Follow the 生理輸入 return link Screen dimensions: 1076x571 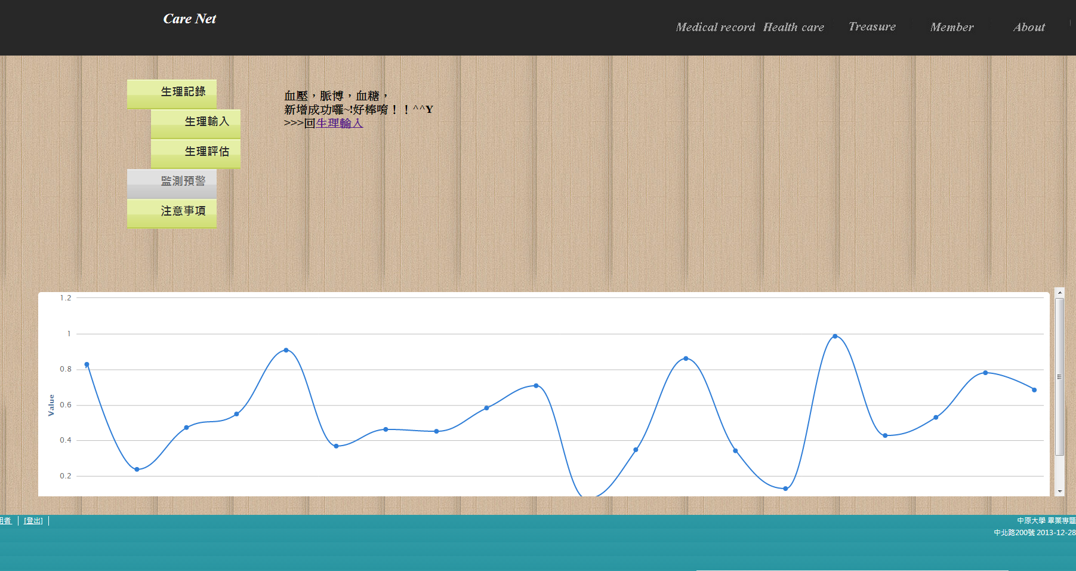click(339, 124)
